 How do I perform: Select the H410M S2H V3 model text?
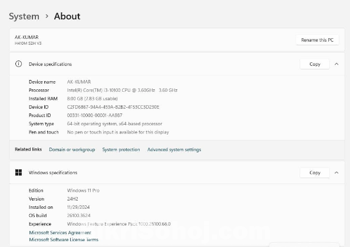pyautogui.click(x=28, y=43)
